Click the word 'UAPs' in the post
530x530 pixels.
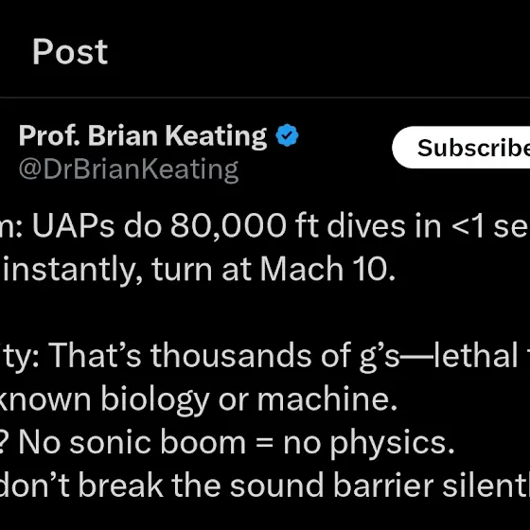click(x=74, y=226)
